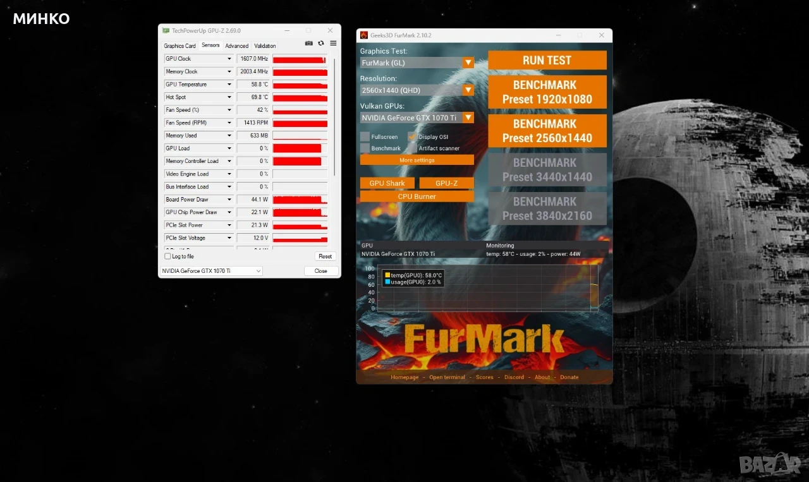This screenshot has width=809, height=482.
Task: Open the FurMark Homepage link
Action: click(x=404, y=377)
